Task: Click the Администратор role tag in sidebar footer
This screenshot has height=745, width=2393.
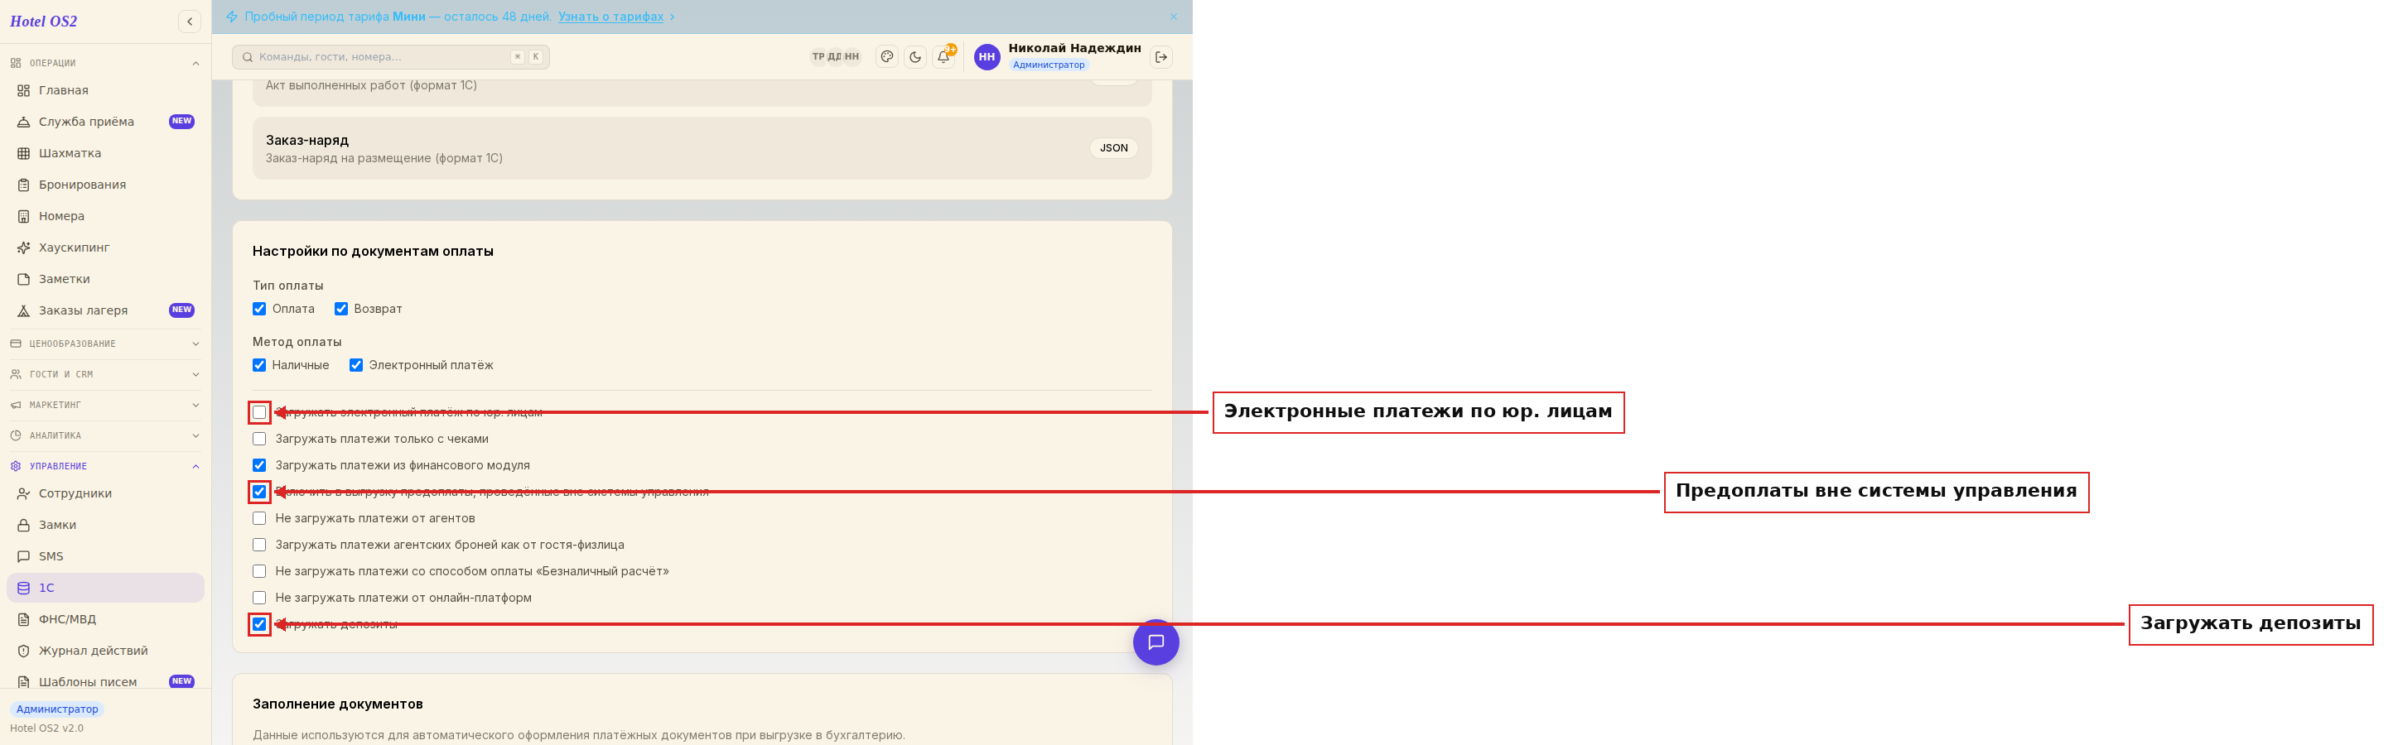Action: [x=56, y=709]
